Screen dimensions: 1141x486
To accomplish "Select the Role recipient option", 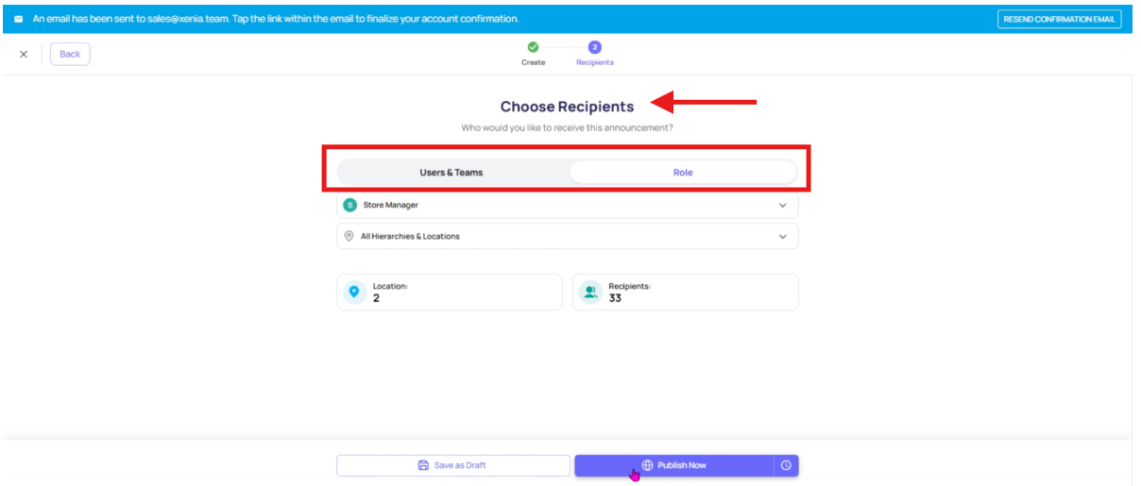I will point(683,173).
